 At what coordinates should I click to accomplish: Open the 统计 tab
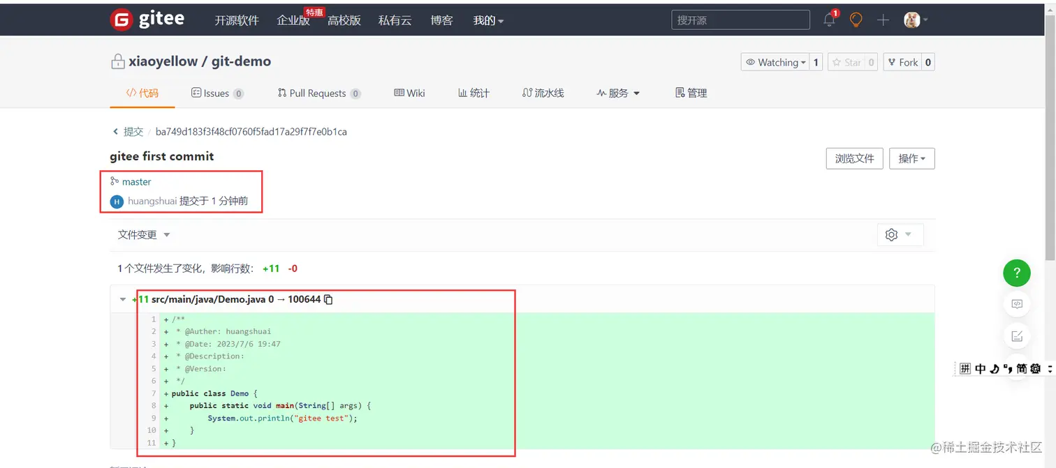click(x=474, y=93)
